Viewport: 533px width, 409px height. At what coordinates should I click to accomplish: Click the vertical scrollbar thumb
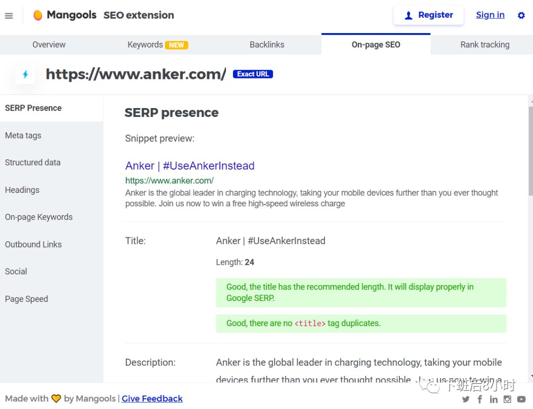tap(531, 151)
